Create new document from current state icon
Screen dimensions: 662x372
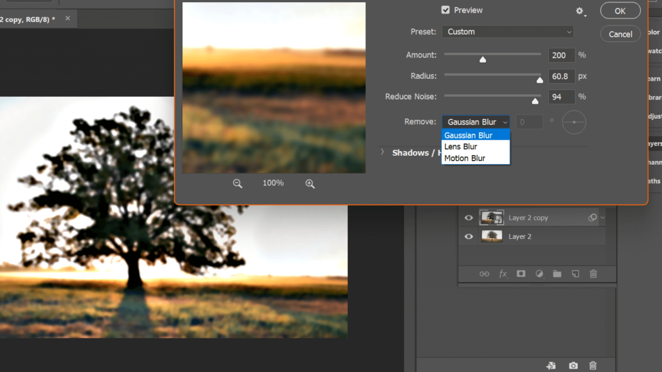(x=551, y=366)
